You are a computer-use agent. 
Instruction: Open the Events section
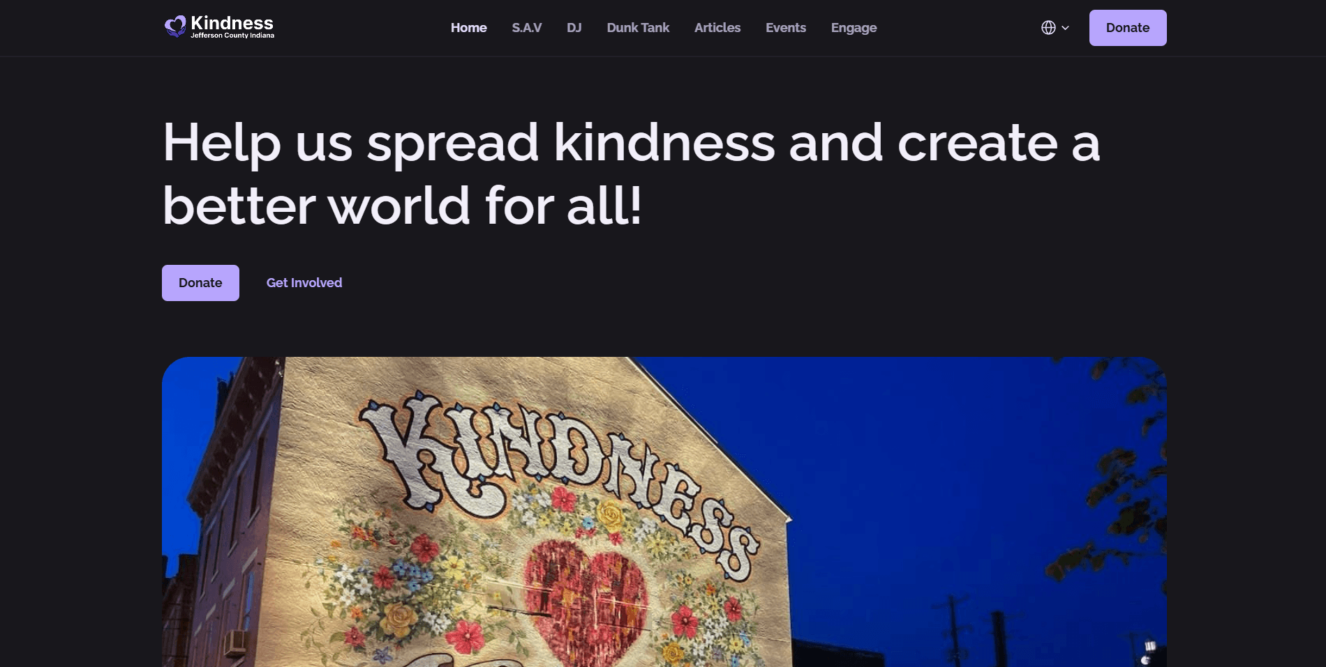786,28
